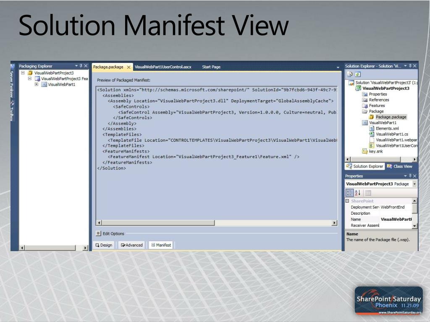Toggle the Alphabetical sort in Properties

tap(357, 193)
